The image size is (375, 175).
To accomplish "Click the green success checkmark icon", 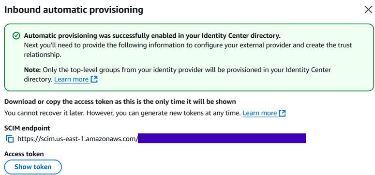I will click(x=16, y=36).
